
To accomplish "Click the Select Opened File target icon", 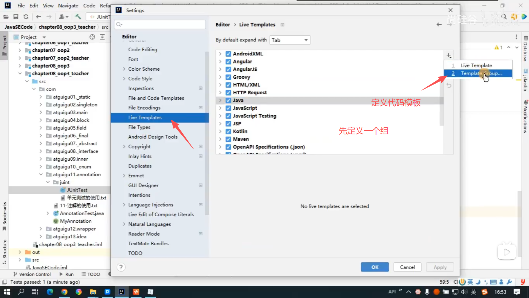I will point(92,37).
